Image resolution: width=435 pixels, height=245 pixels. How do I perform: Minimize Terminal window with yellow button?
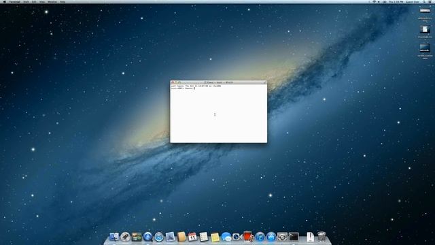176,82
